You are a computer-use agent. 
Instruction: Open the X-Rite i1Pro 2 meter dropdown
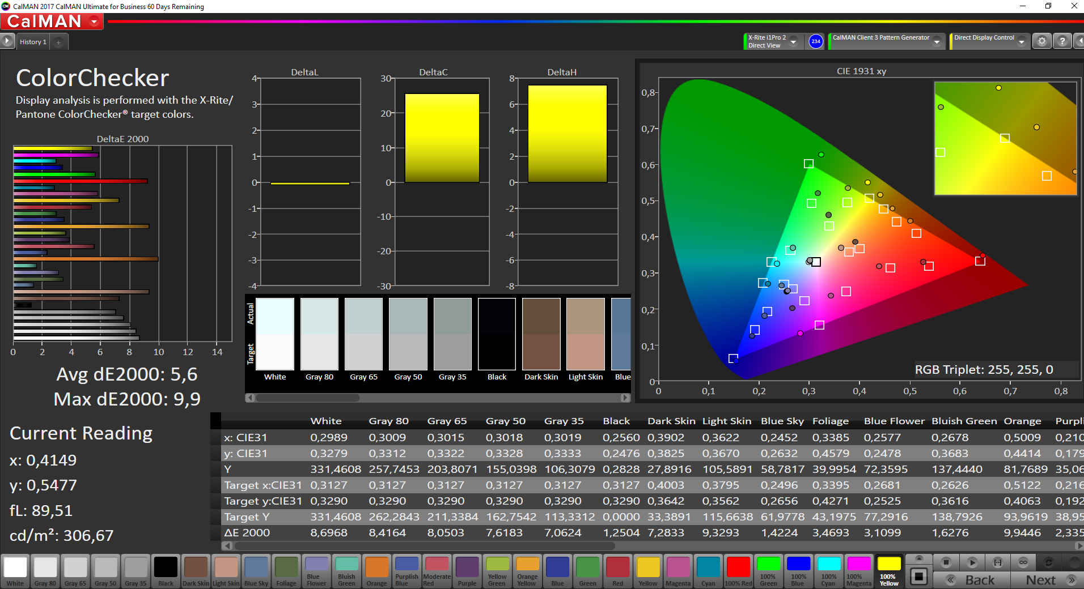tap(793, 41)
